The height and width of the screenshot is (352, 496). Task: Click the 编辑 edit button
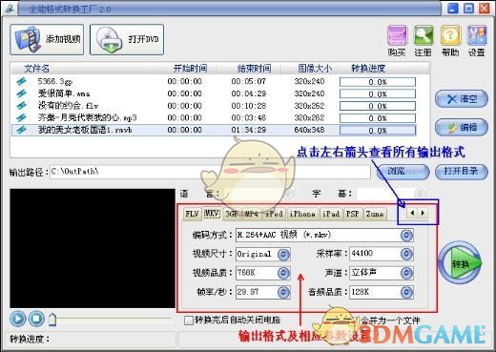[x=462, y=128]
